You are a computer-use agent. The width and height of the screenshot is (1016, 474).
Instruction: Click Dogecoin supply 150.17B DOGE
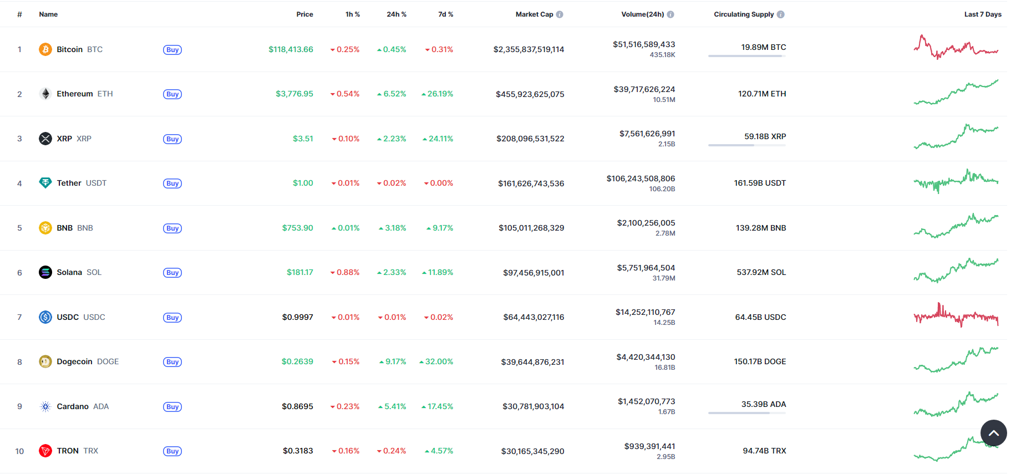[760, 361]
